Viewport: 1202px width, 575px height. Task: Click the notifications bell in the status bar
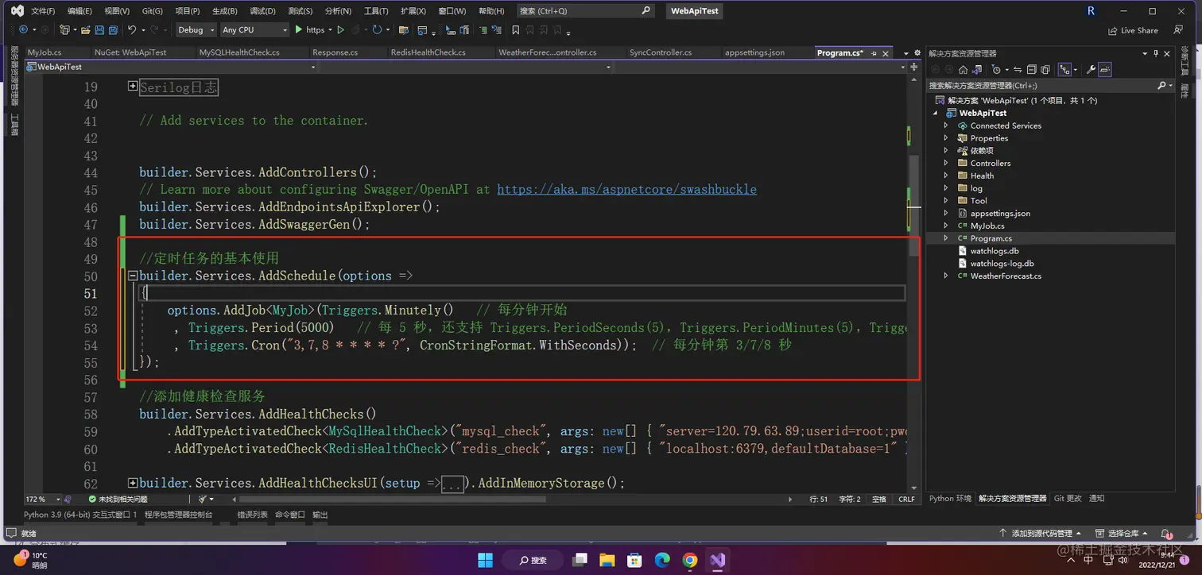coord(1165,533)
